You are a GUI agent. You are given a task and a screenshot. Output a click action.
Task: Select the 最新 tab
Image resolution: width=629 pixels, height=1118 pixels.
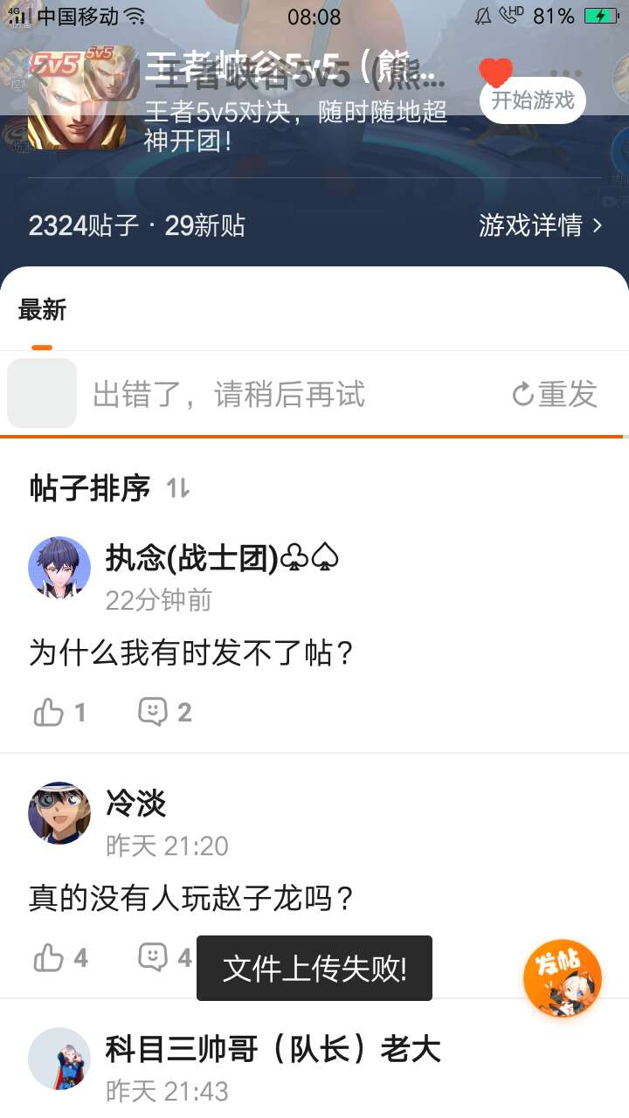(42, 309)
